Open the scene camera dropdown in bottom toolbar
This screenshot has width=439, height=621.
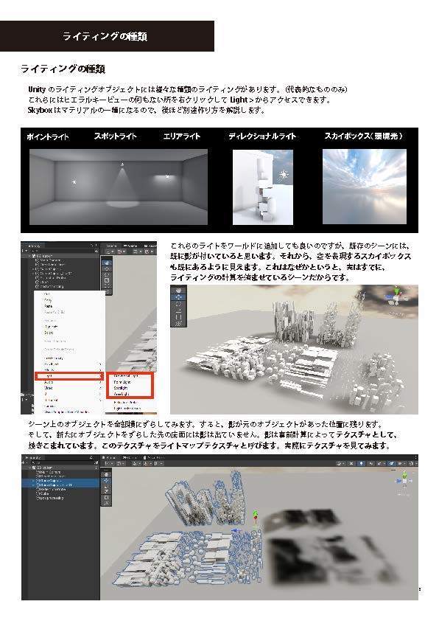[x=401, y=463]
